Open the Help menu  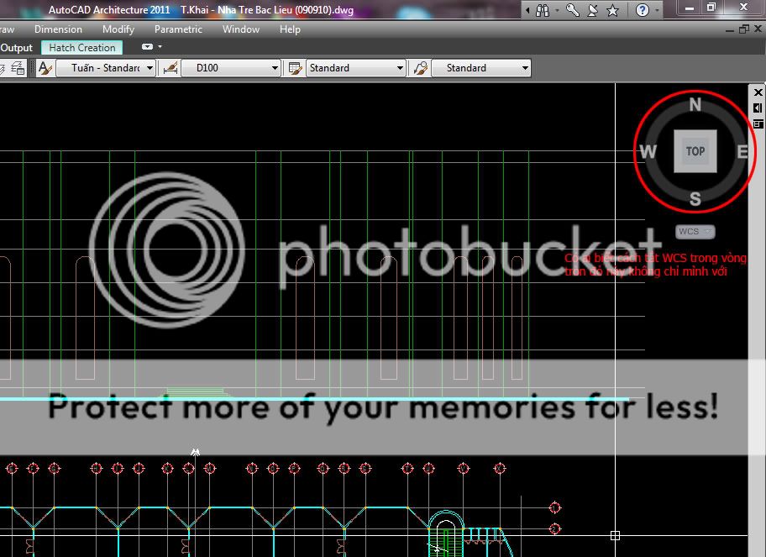coord(290,29)
